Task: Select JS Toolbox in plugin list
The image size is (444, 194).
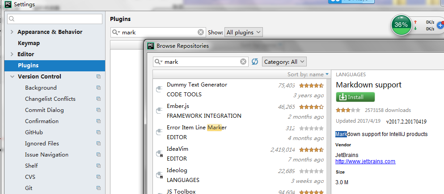Action: pyautogui.click(x=240, y=190)
